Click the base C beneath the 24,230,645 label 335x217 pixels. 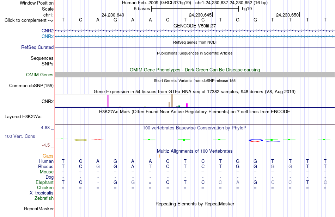pos(203,20)
